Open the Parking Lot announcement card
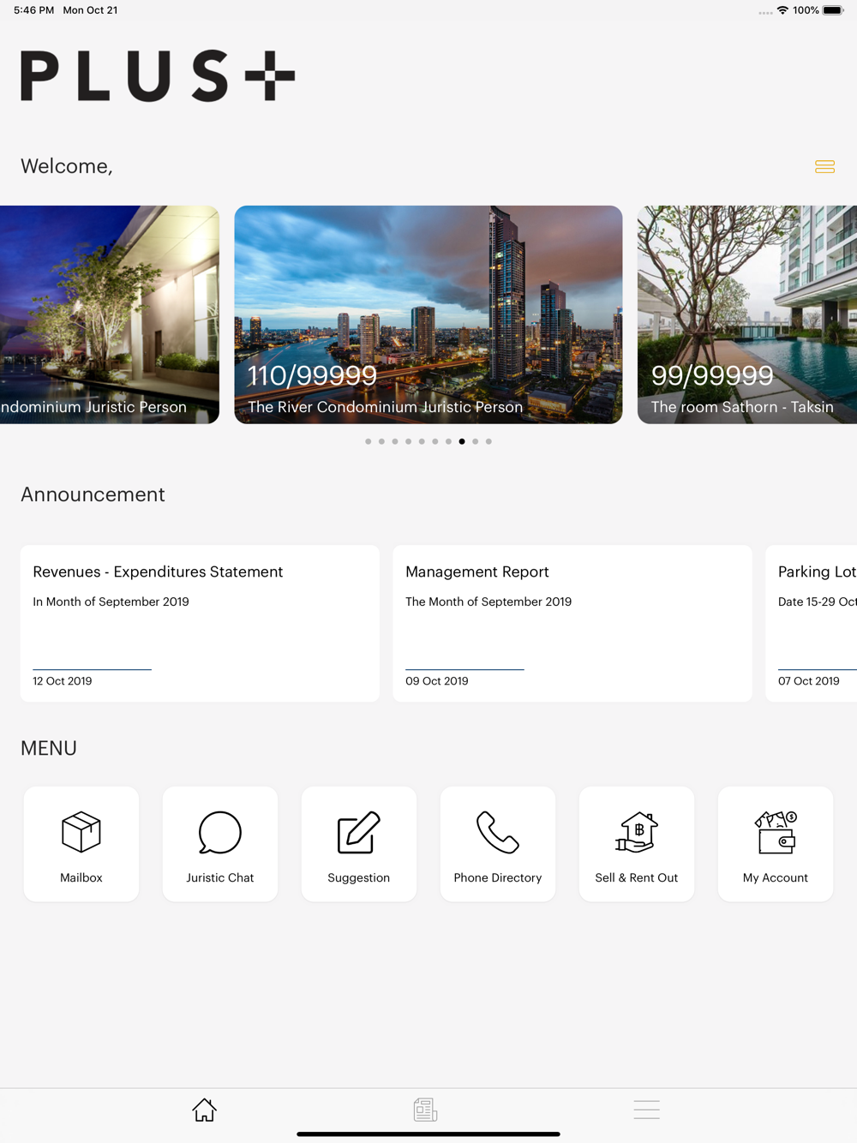Viewport: 857px width, 1143px height. [811, 624]
